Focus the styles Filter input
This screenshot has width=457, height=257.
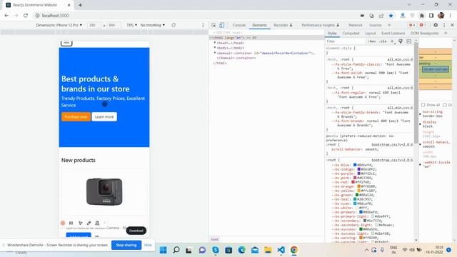346,41
